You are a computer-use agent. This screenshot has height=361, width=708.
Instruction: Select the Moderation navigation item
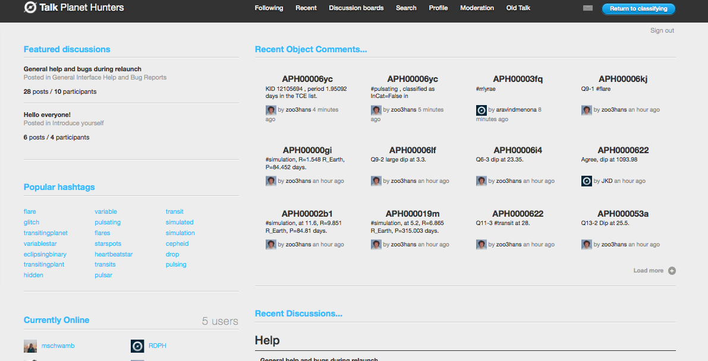click(x=477, y=8)
